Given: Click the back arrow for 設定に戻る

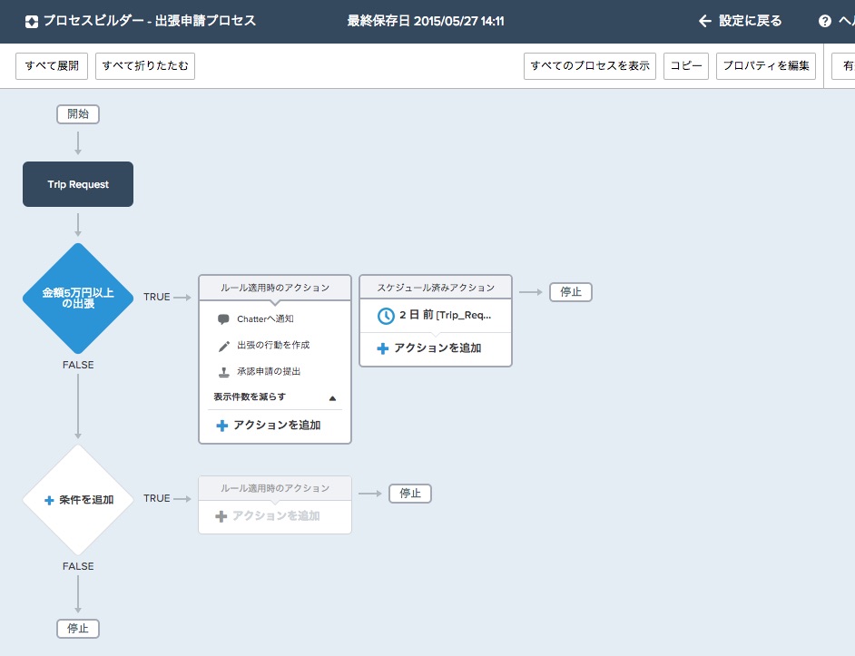Looking at the screenshot, I should (x=704, y=21).
